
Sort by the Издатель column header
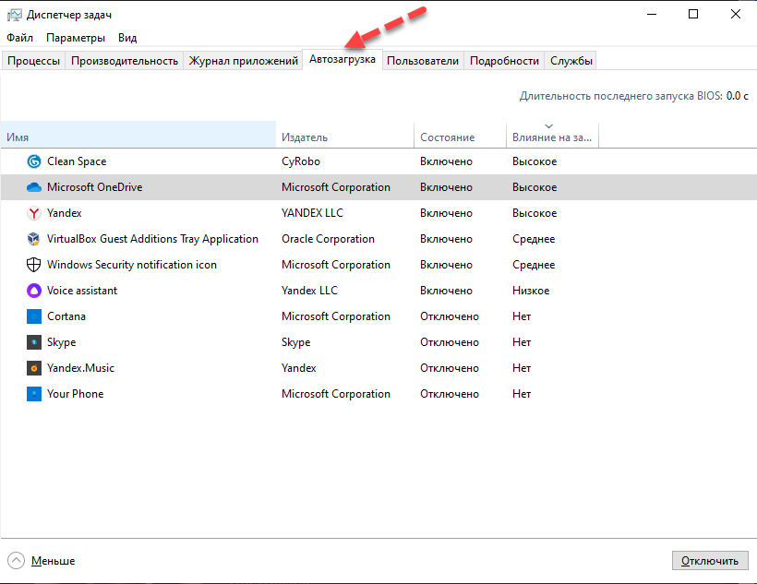click(x=344, y=135)
